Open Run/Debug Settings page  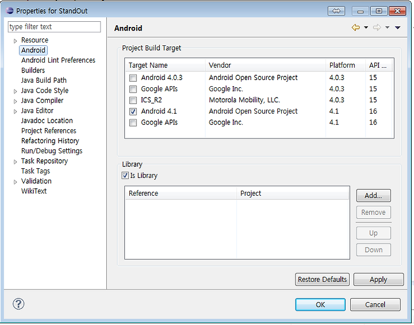pos(52,151)
